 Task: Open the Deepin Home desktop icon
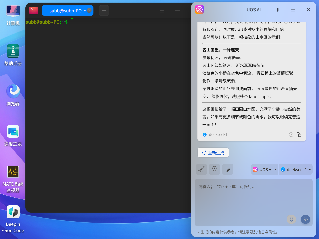(13, 135)
